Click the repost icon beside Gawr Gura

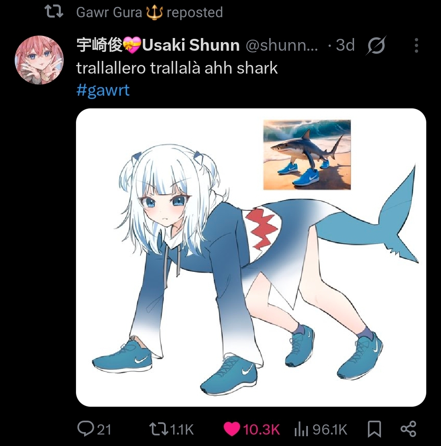54,12
